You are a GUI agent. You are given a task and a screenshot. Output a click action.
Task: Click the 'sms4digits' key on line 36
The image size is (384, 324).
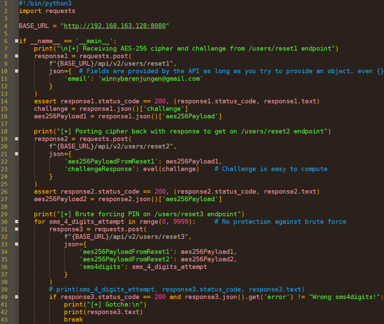point(102,267)
